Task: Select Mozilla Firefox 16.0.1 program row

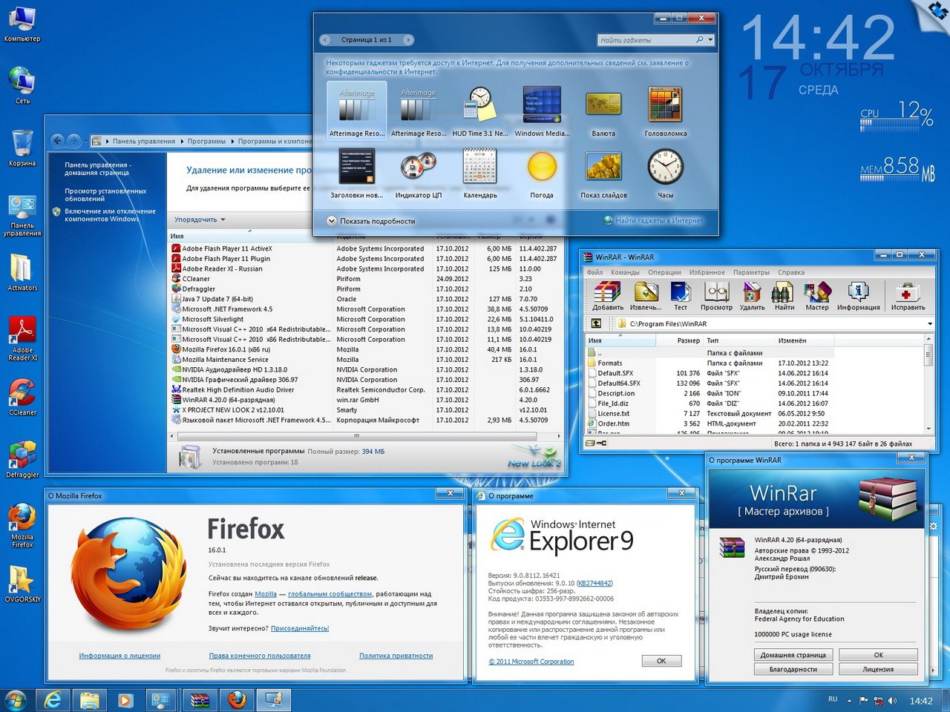Action: tap(364, 349)
